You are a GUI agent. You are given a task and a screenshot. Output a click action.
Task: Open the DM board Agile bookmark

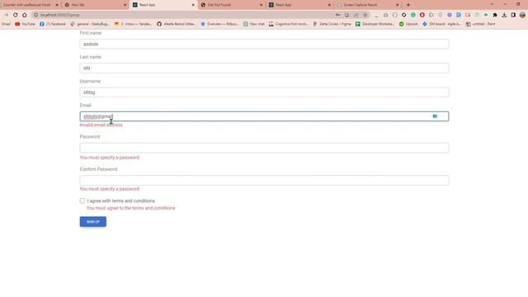pyautogui.click(x=441, y=24)
